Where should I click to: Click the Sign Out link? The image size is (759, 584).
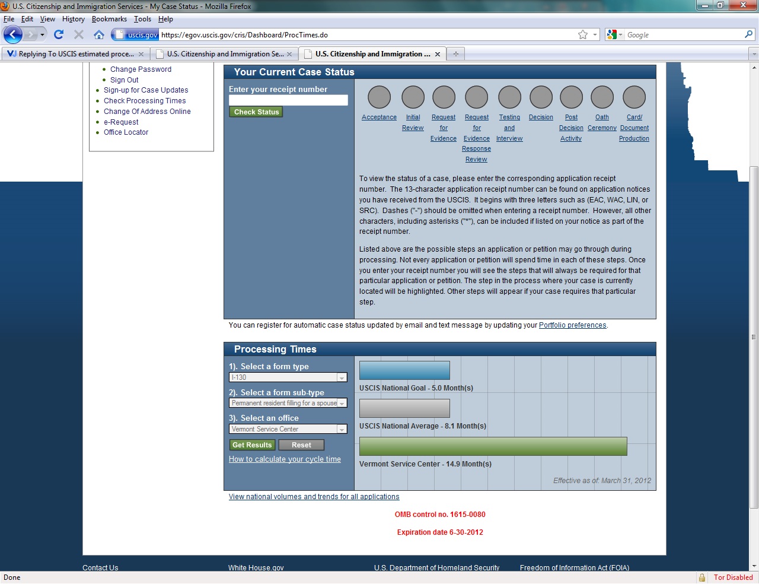[125, 80]
